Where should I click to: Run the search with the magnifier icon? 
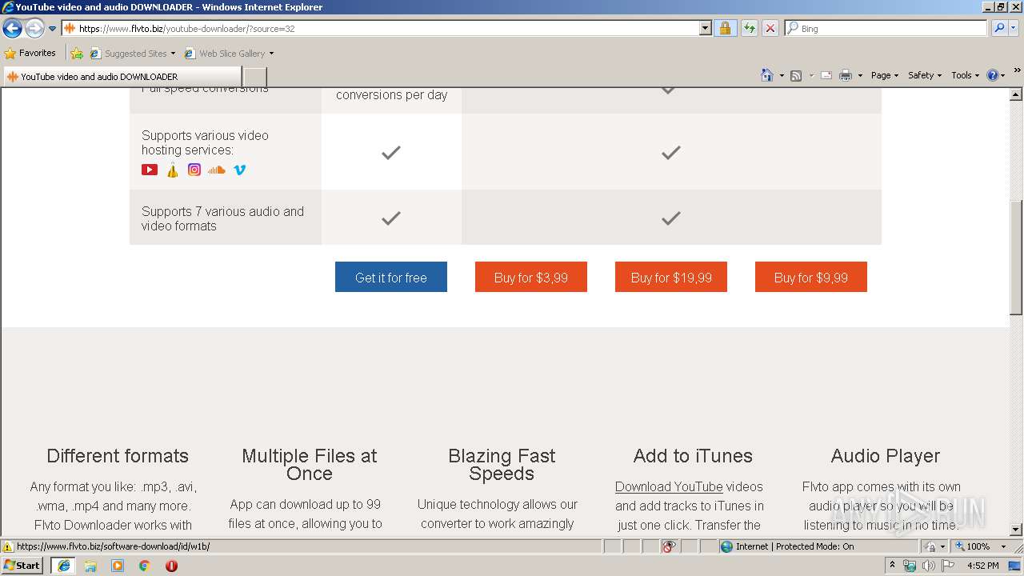pos(998,29)
